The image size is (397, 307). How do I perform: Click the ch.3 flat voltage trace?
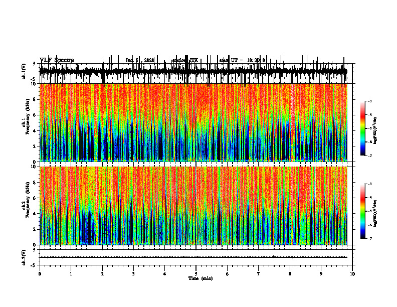pos(193,257)
